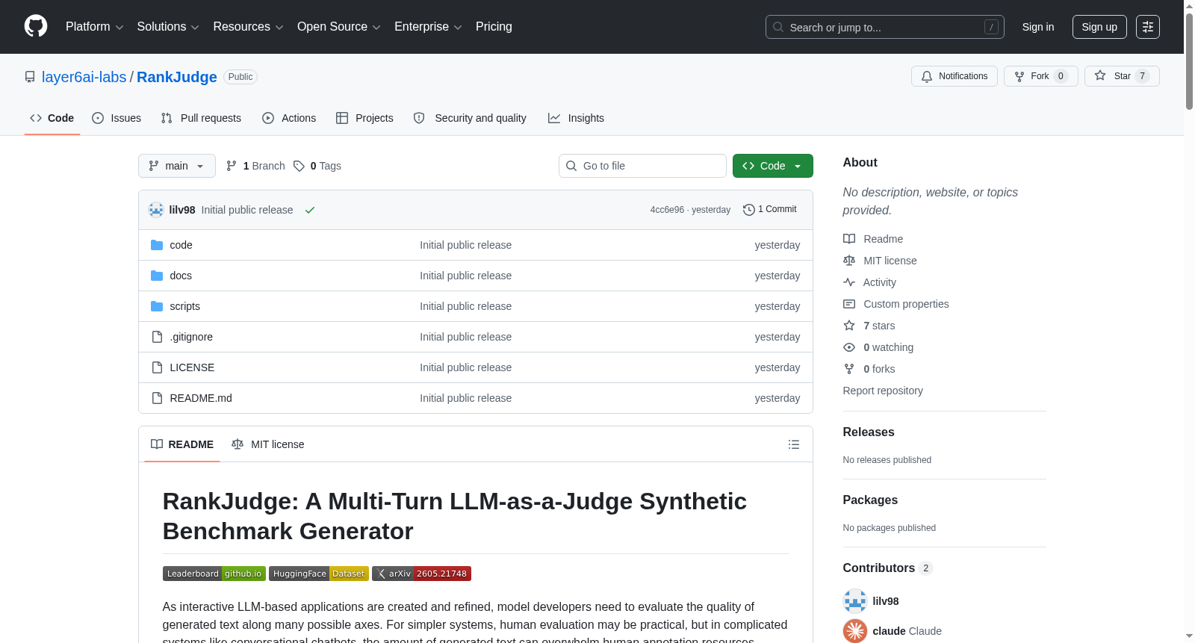Click the Go to file input
Viewport: 1195px width, 643px height.
pyautogui.click(x=642, y=166)
